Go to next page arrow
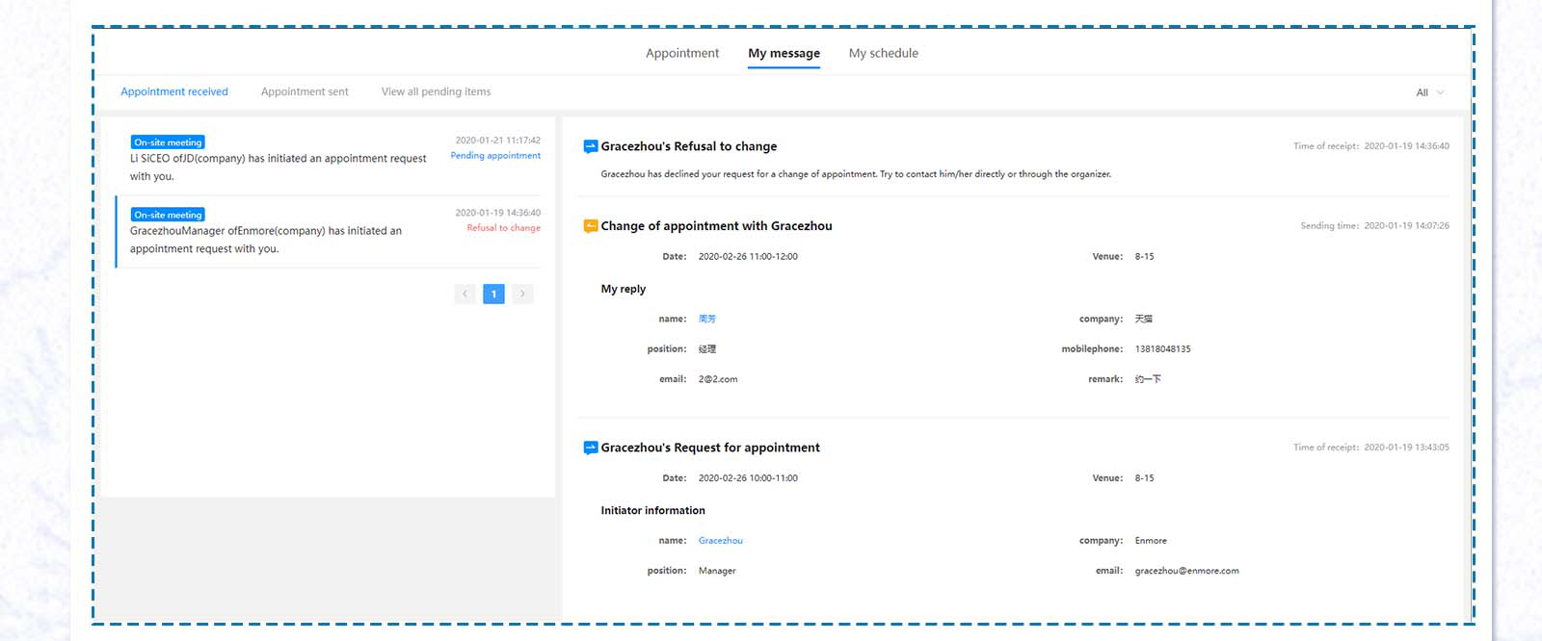The image size is (1542, 641). click(x=522, y=294)
